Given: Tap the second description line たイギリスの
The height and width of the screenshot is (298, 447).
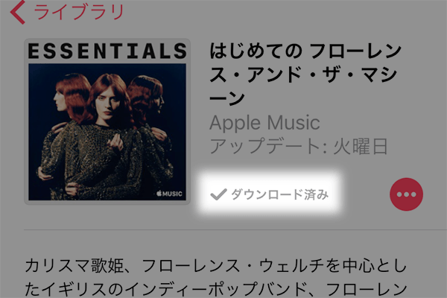Looking at the screenshot, I should 216,290.
